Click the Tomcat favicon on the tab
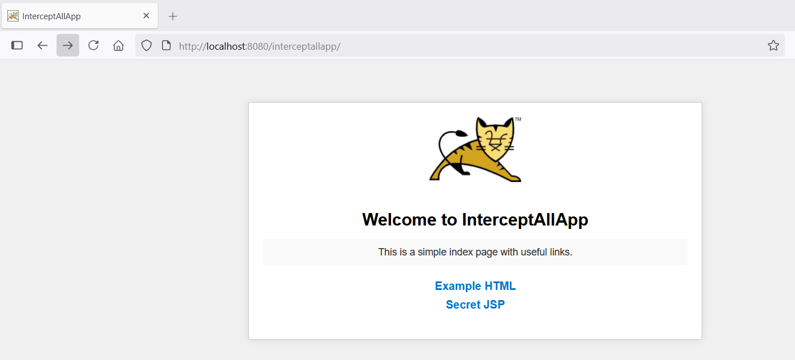Screen dimensions: 795x360 [x=13, y=16]
